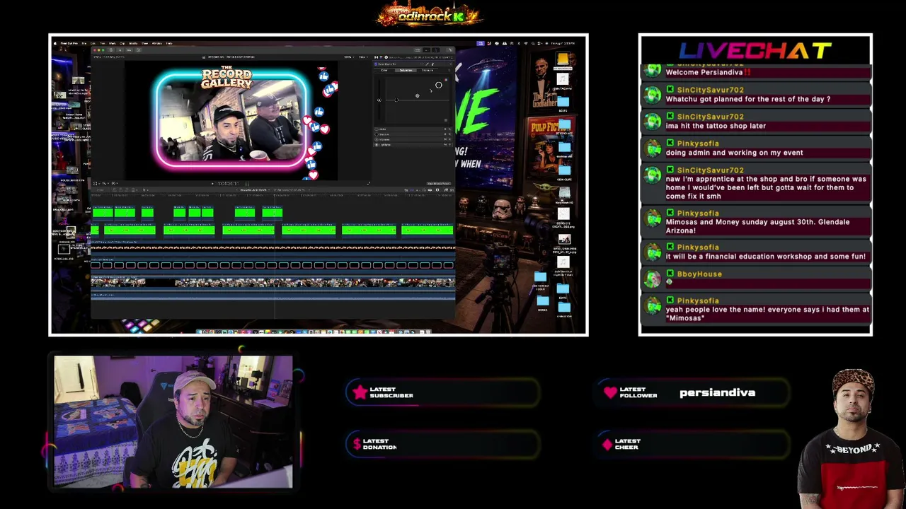Click the 'ima hit the tattoo shop later' message
This screenshot has height=509, width=906.
tap(716, 126)
